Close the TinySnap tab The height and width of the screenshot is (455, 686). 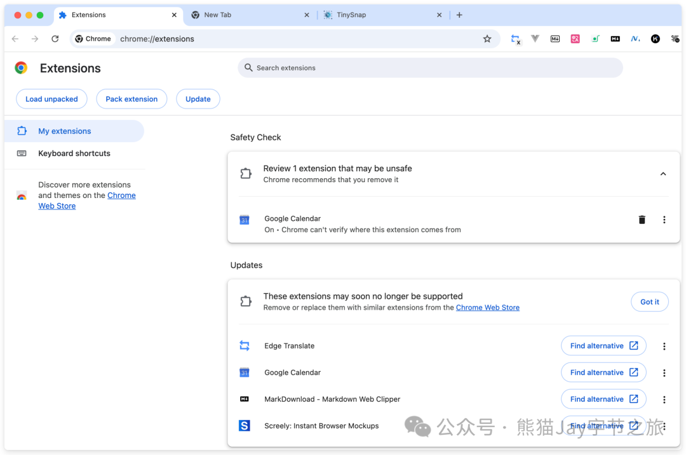point(440,15)
